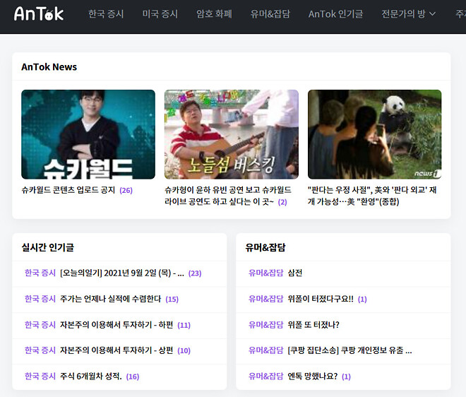Screen dimensions: 466x397
Task: Open post 자본주의 이용해서 투자하기 - 상편
Action: (116, 350)
